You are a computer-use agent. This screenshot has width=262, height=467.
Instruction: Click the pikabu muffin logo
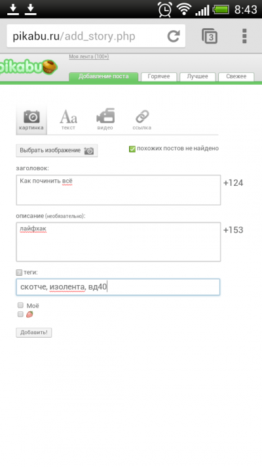[28, 67]
